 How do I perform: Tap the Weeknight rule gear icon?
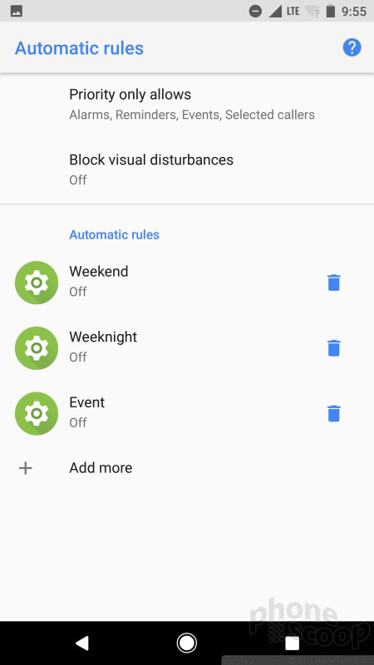pos(37,347)
